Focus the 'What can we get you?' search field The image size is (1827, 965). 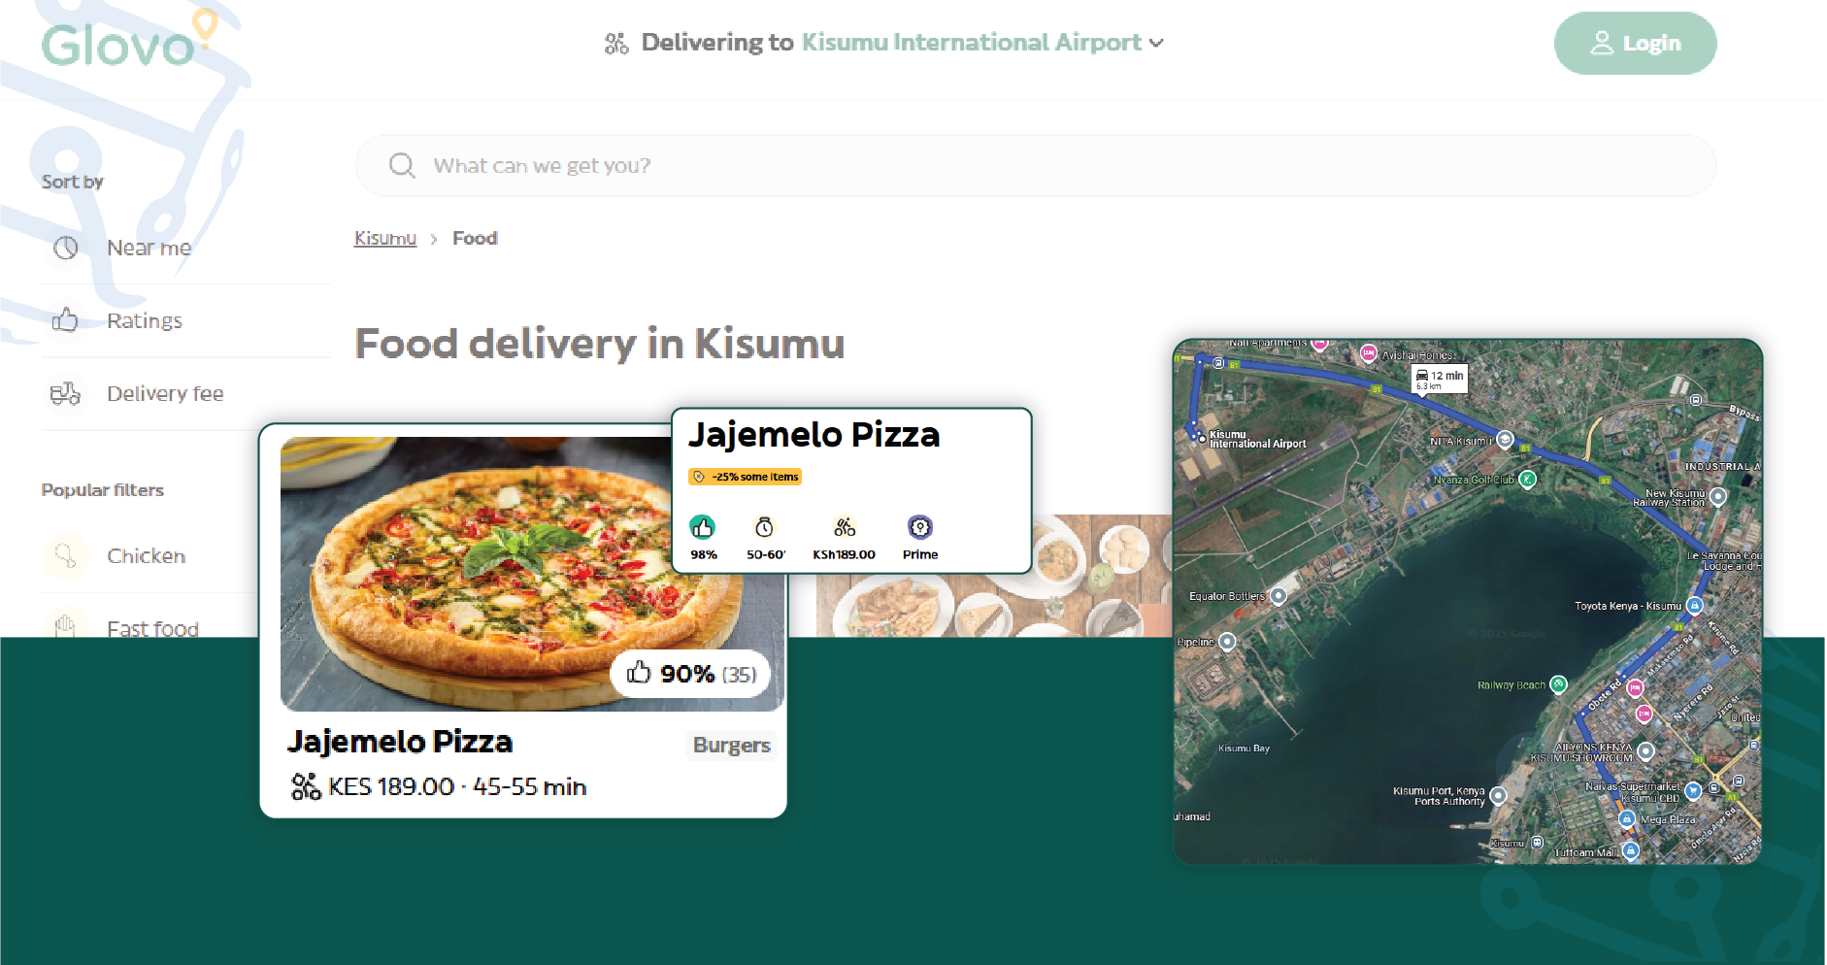coord(1036,166)
